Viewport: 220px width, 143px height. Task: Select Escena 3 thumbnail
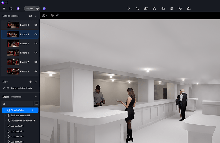coord(13,25)
